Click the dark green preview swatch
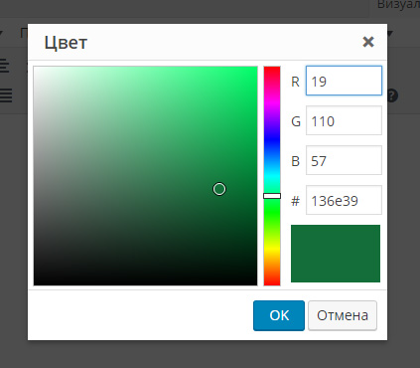 pos(336,254)
